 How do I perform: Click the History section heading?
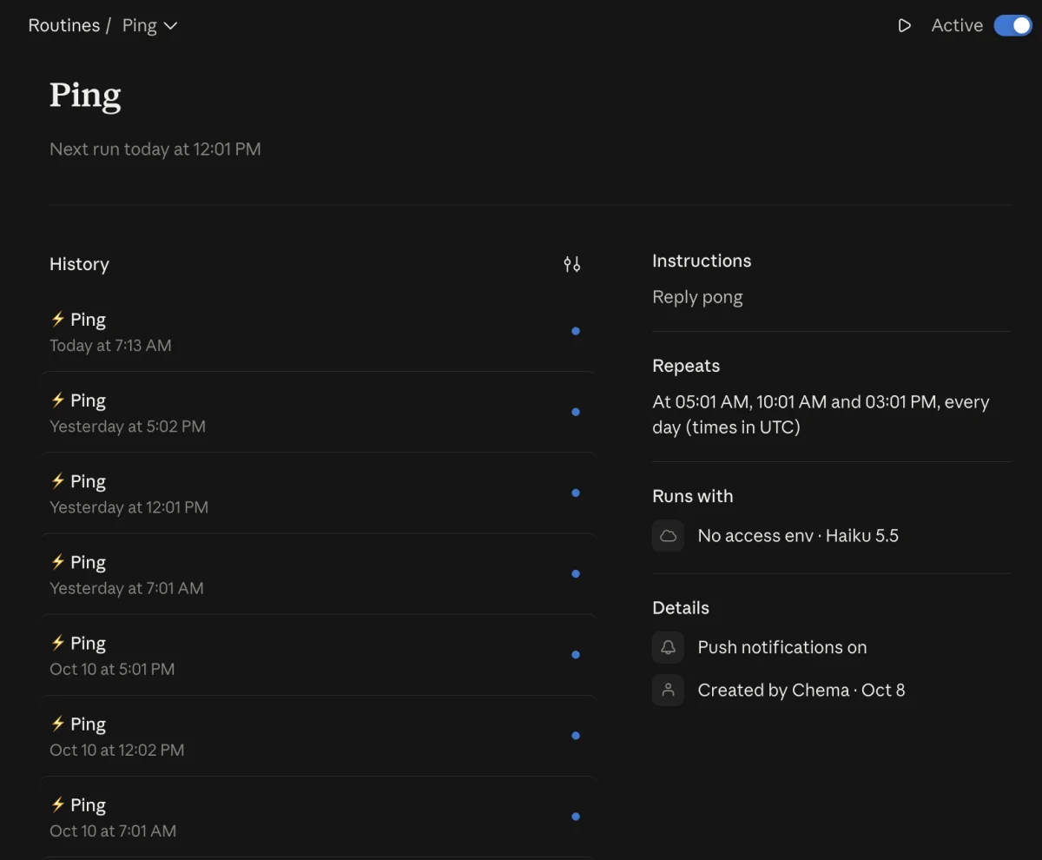pos(79,264)
